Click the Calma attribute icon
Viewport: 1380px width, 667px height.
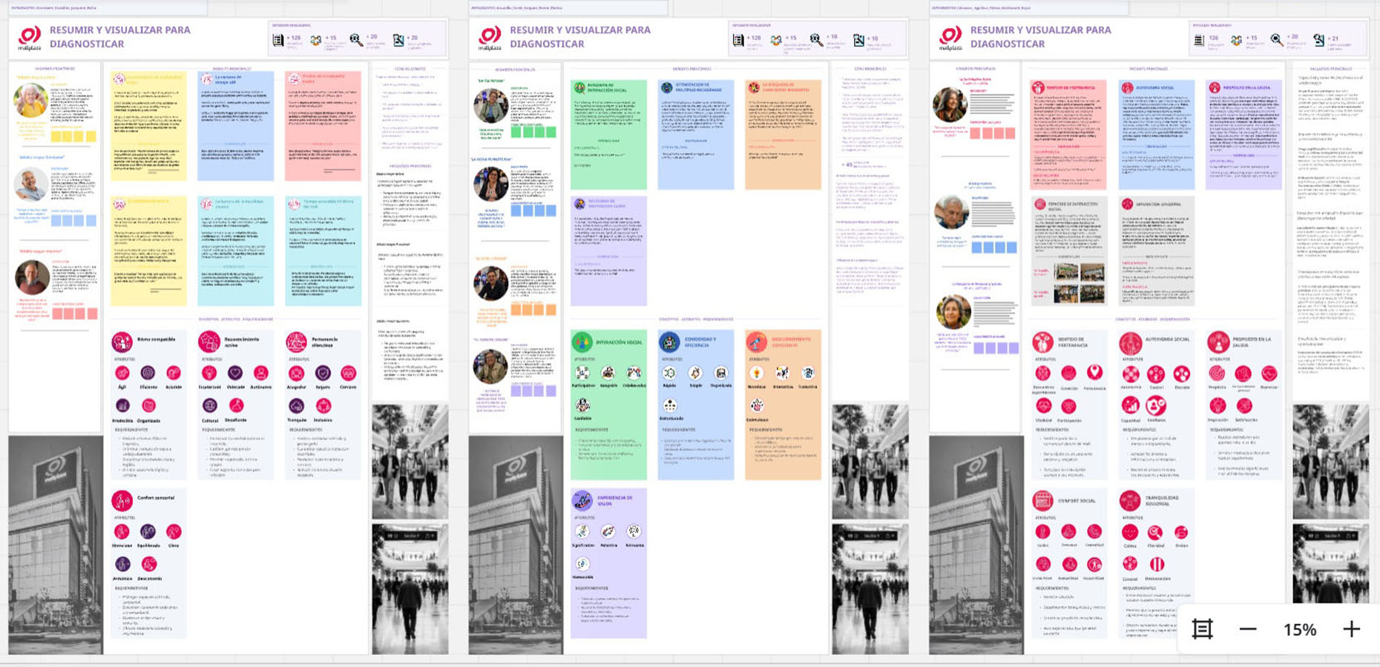point(1130,532)
